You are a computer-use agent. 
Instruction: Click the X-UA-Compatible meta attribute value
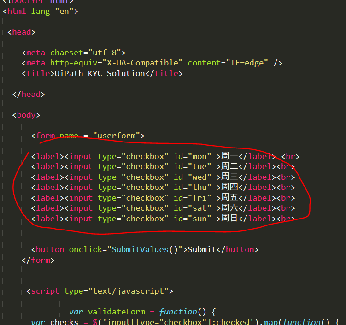pyautogui.click(x=142, y=63)
